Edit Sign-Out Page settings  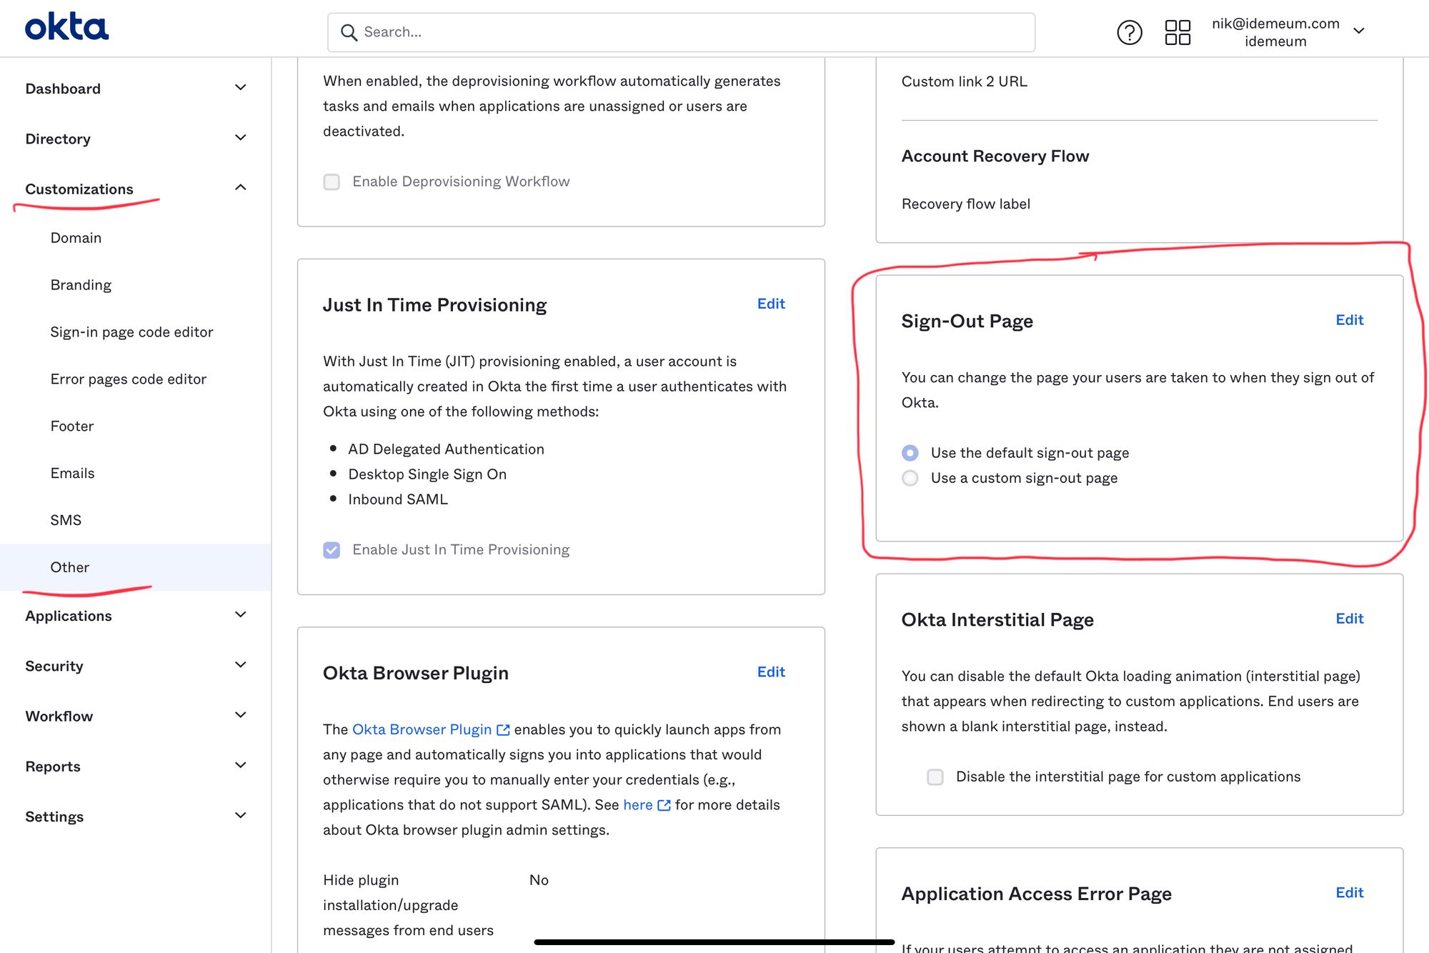coord(1350,320)
